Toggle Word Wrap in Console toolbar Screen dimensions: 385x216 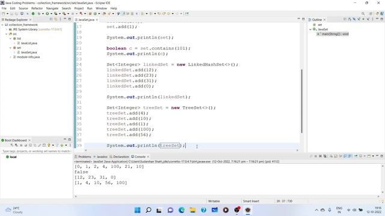(x=340, y=156)
